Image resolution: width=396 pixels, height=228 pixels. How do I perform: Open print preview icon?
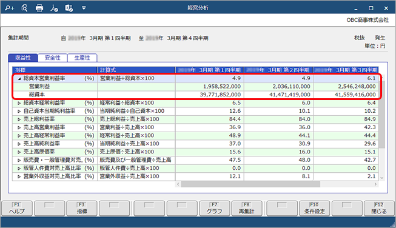(x=24, y=8)
